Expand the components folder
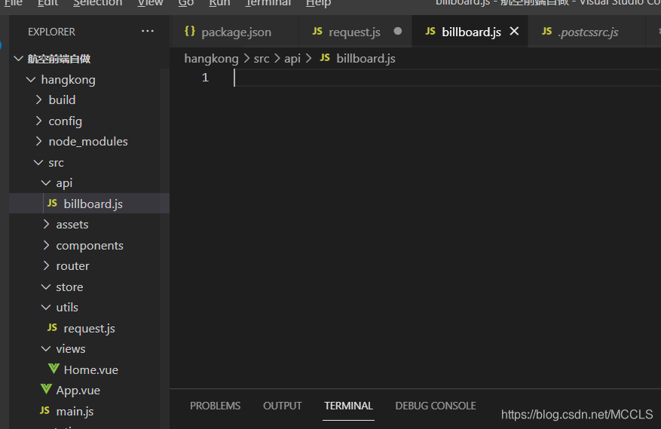This screenshot has height=429, width=661. coord(47,245)
